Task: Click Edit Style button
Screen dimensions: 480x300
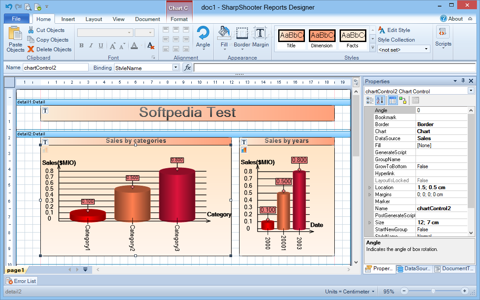Action: pyautogui.click(x=394, y=30)
